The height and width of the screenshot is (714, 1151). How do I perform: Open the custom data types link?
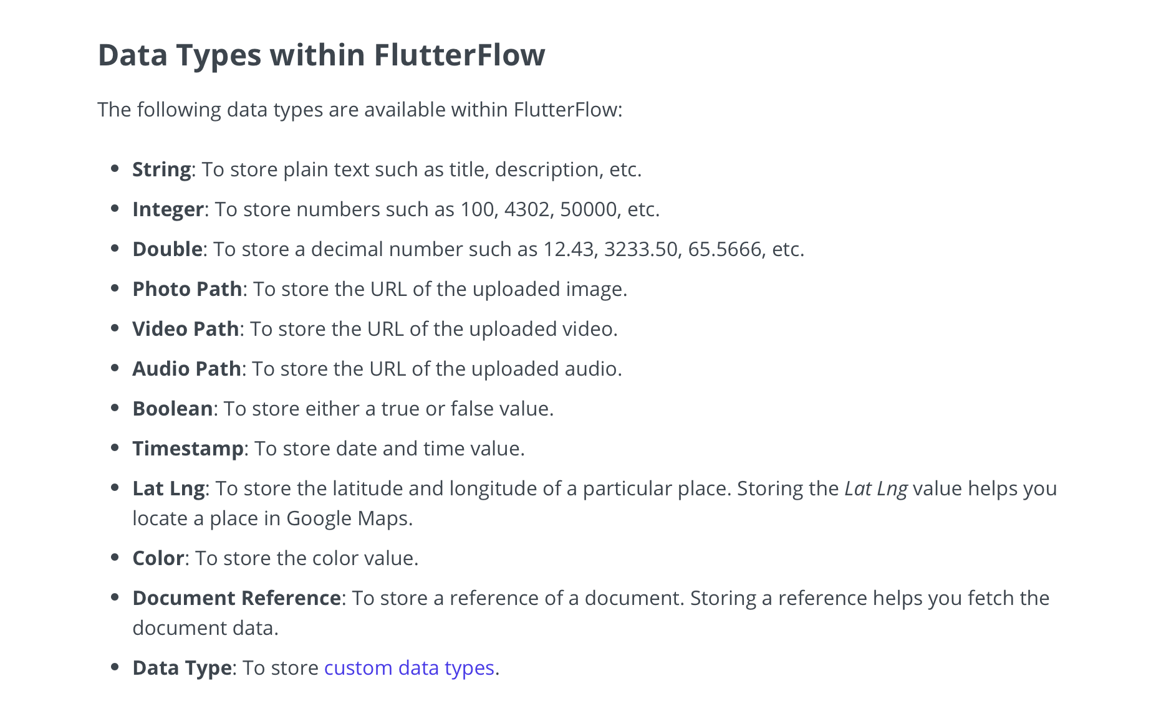tap(409, 668)
